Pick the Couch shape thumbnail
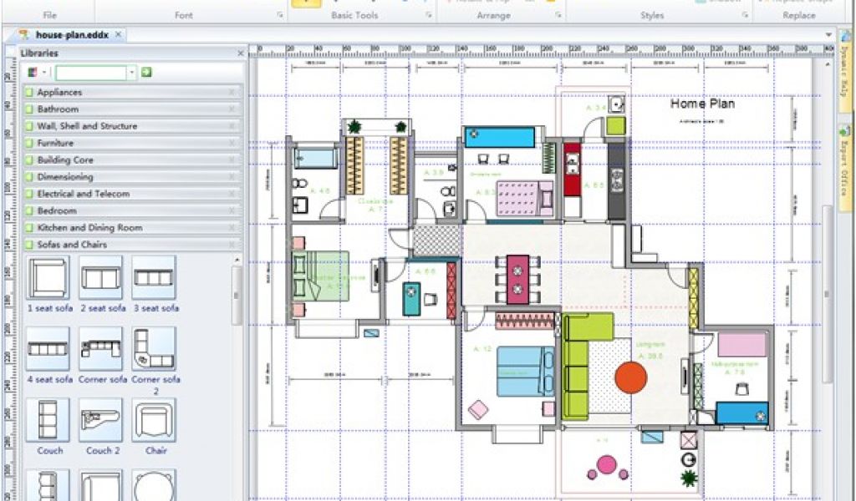The height and width of the screenshot is (501, 856). [48, 420]
